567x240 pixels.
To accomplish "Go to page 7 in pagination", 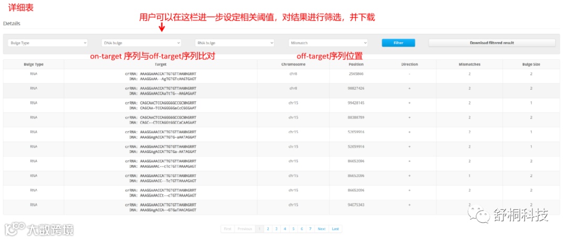I will [x=310, y=229].
